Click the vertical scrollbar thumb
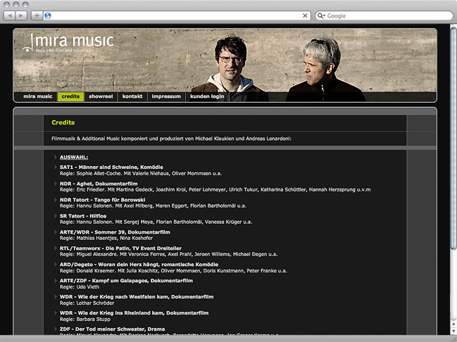Image resolution: width=457 pixels, height=342 pixels. pos(453,137)
